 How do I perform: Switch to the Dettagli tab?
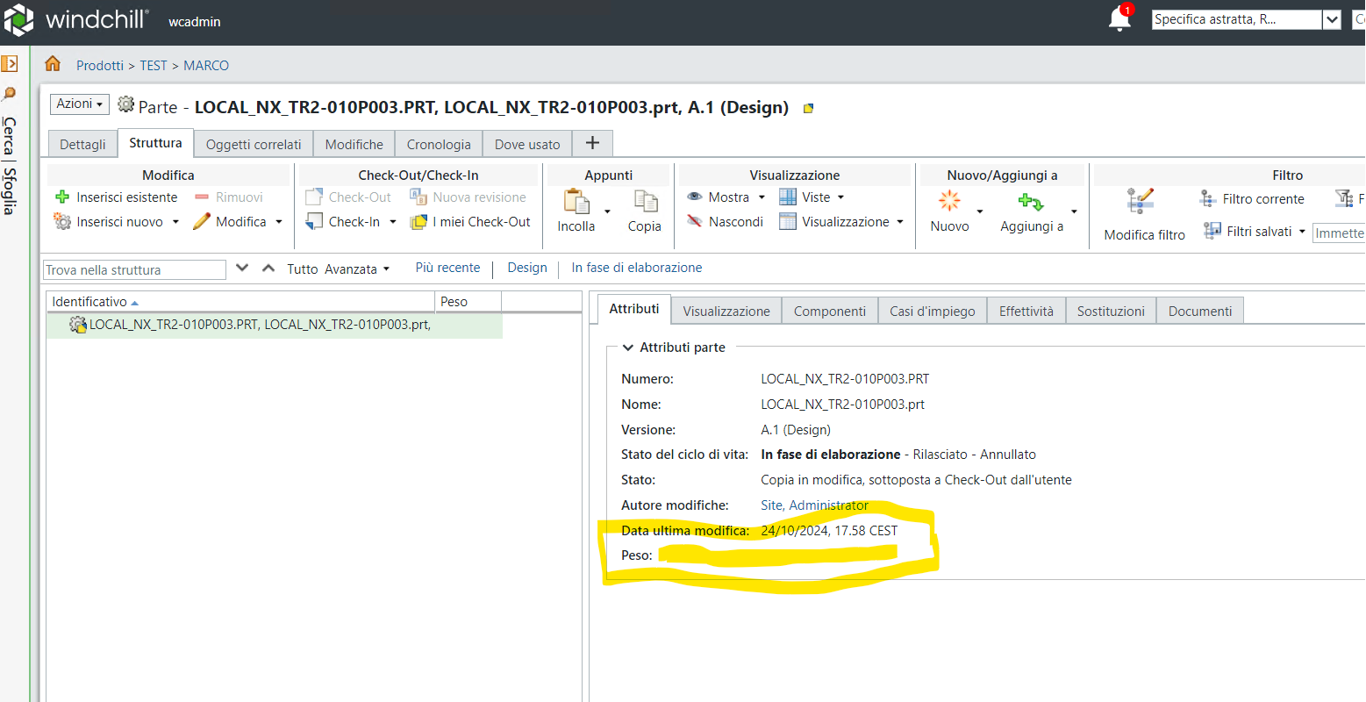[x=82, y=145]
